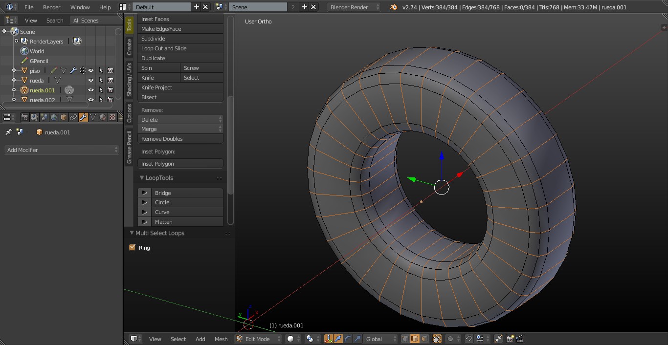668x345 pixels.
Task: Toggle selectability of rueda object
Action: pyautogui.click(x=101, y=81)
